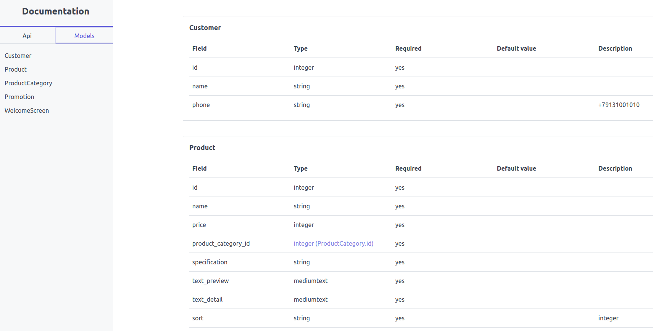653x331 pixels.
Task: Click the phone field in Customer table
Action: pos(201,105)
